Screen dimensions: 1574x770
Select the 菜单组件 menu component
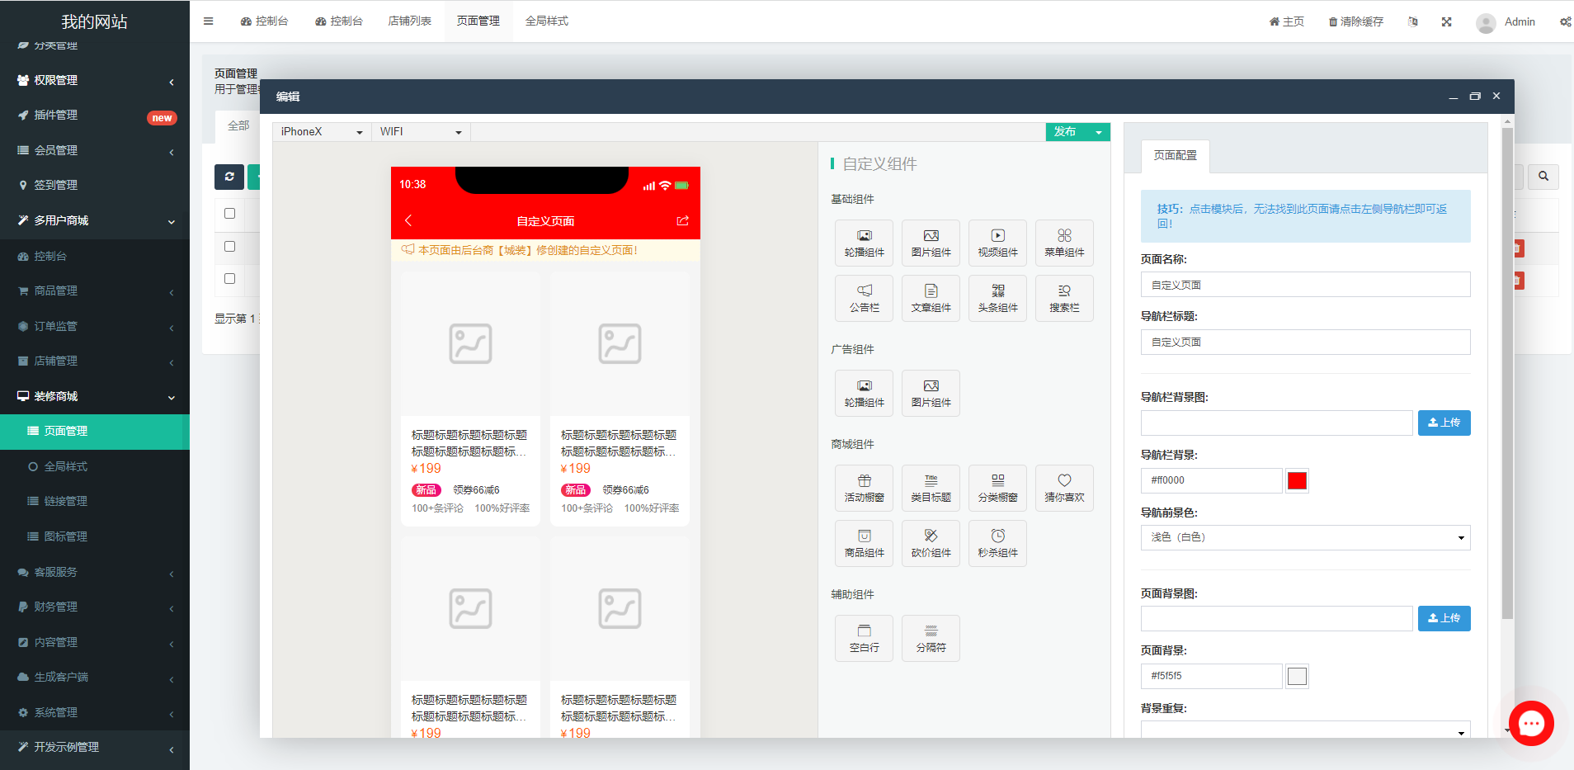click(x=1064, y=243)
